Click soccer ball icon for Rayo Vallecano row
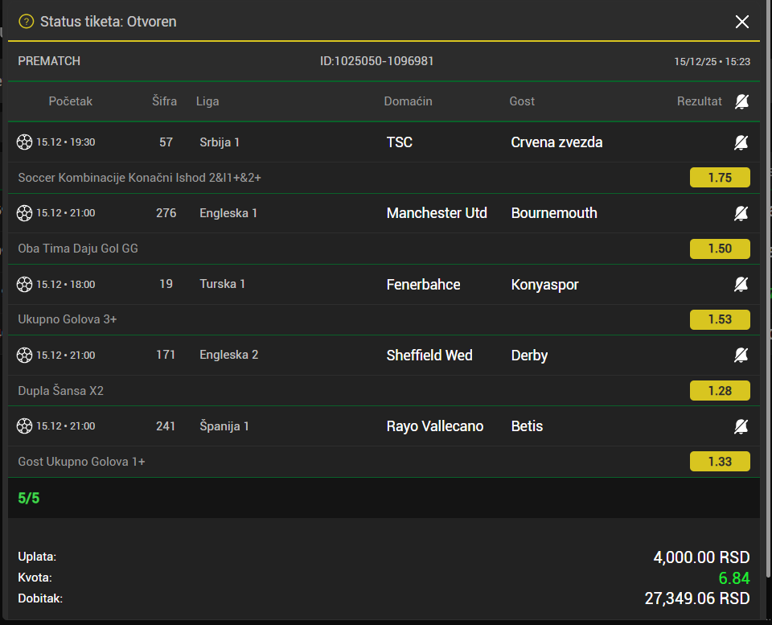772x625 pixels. 25,426
